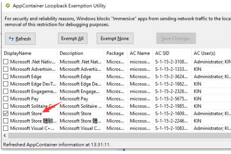This screenshot has width=231, height=154.
Task: Tick the Microsoft Edge DevTools checkbox
Action: pos(6,84)
